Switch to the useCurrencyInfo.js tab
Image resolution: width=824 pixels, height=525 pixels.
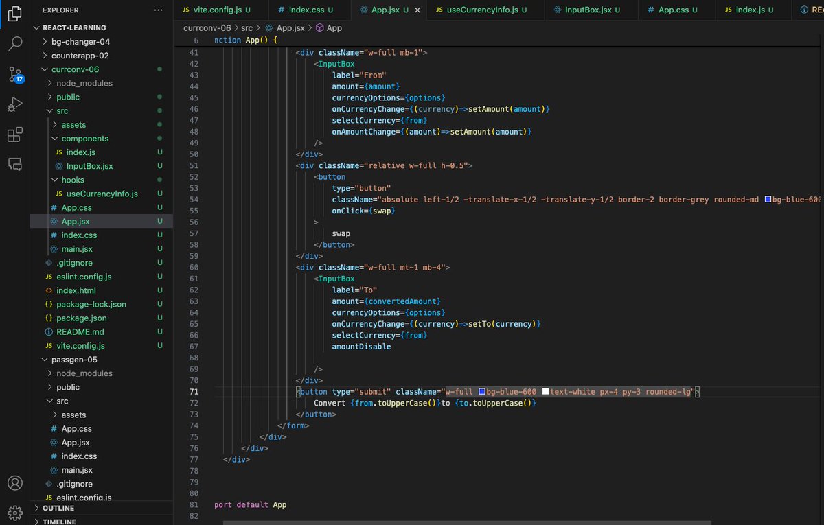tap(485, 10)
